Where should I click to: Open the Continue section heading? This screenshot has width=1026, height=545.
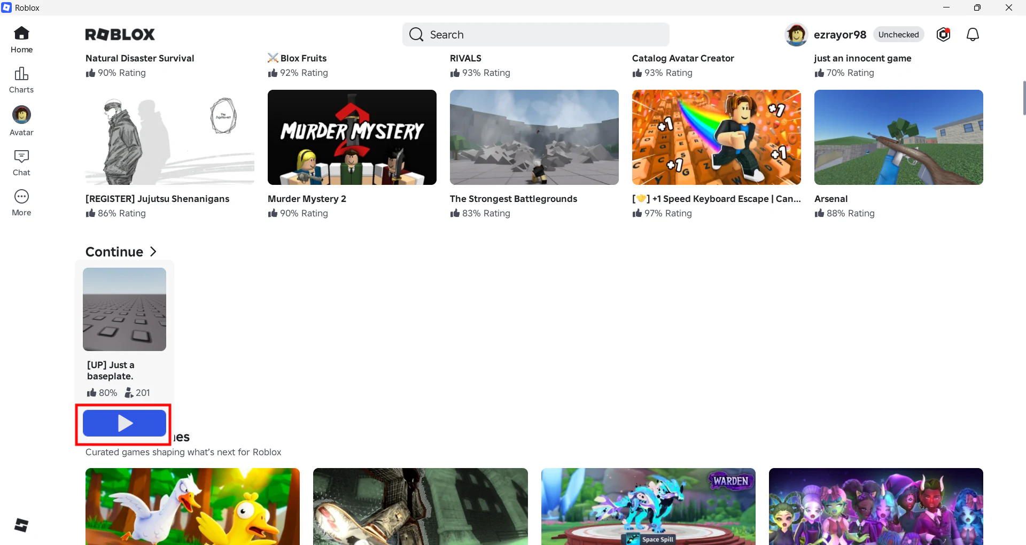[114, 252]
